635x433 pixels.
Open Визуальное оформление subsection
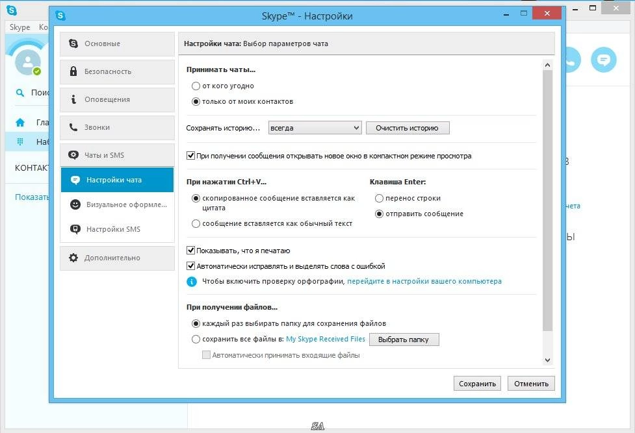tap(117, 204)
